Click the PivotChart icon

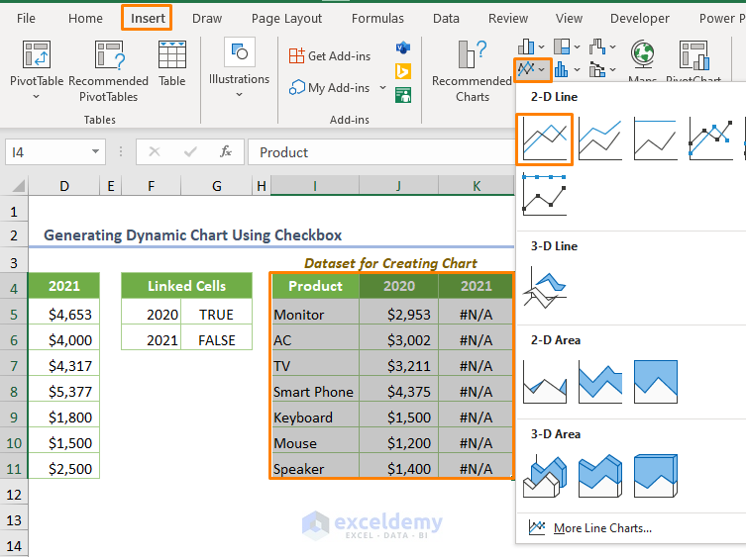694,54
